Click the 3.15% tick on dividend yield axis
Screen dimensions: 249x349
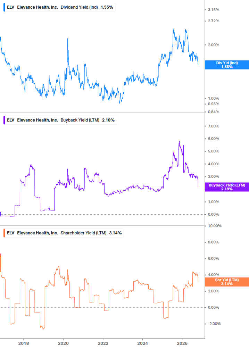point(213,10)
